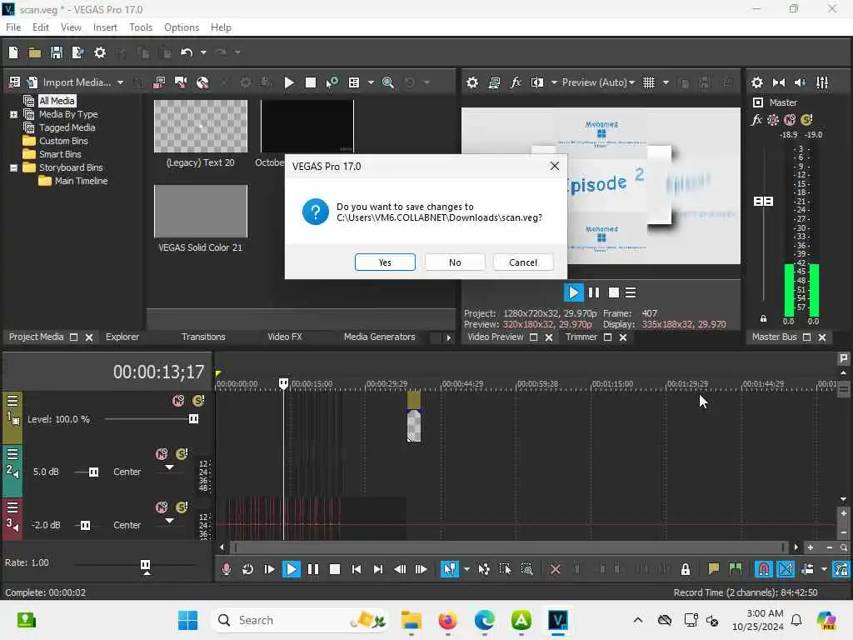Close the VEGAS Pro 17.0 dialog
The width and height of the screenshot is (853, 640).
tap(554, 166)
